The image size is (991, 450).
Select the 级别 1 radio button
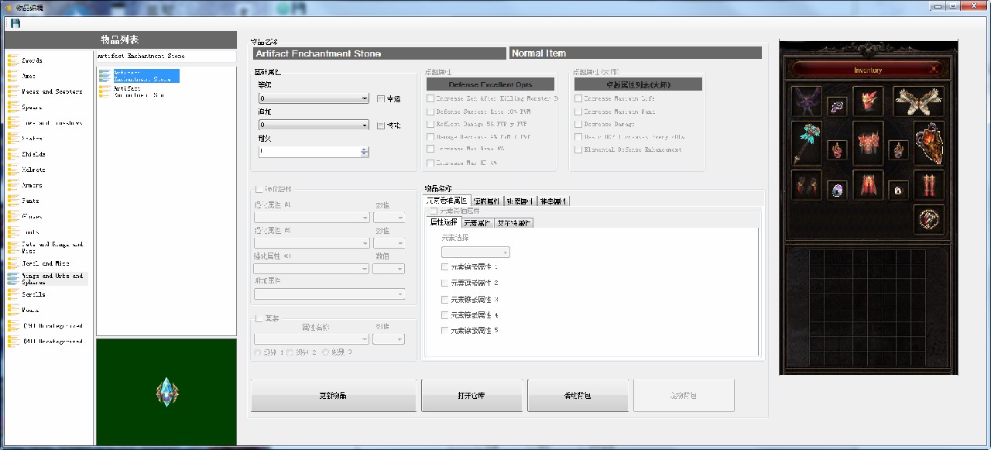258,352
